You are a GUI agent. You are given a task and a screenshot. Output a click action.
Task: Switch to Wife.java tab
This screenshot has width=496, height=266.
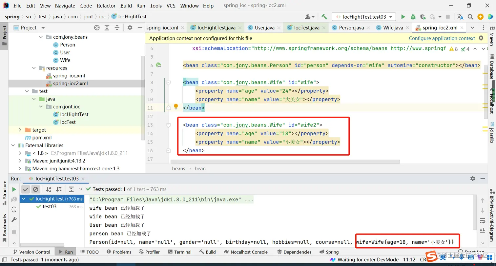coord(393,28)
